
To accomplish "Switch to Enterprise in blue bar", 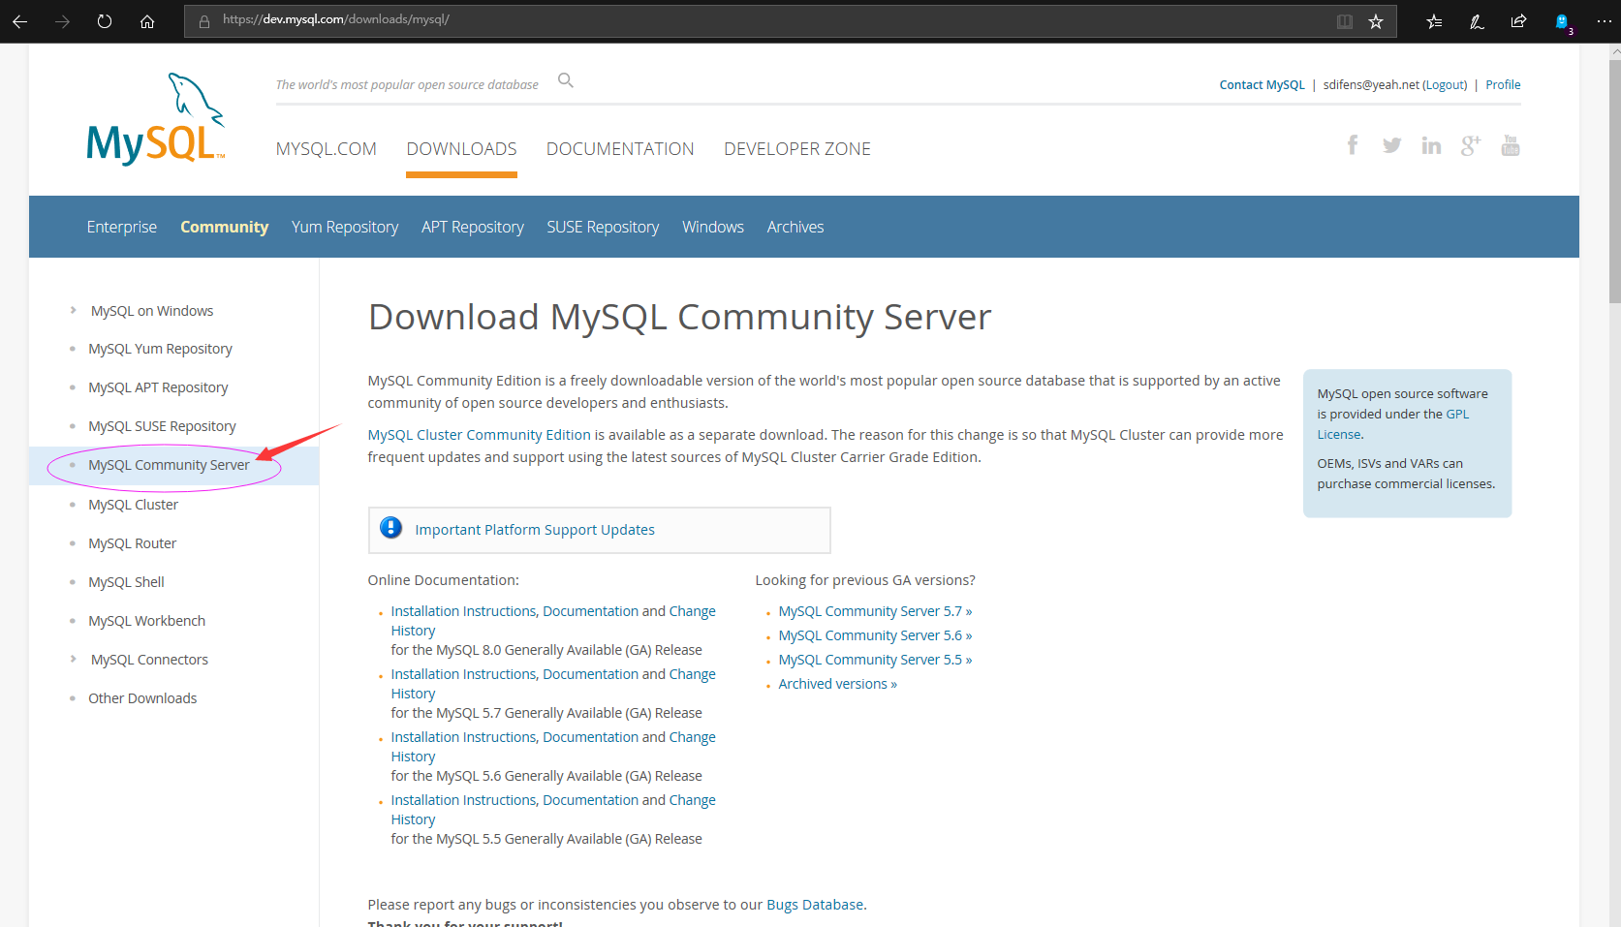I will (x=122, y=227).
